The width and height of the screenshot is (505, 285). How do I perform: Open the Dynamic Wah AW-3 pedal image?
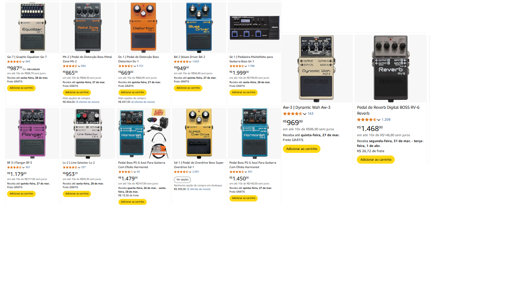316,69
